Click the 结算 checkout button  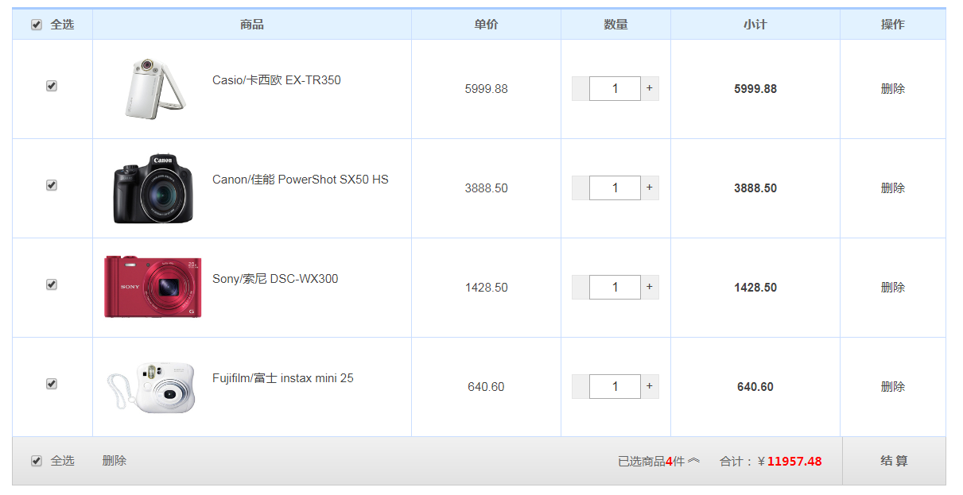coord(894,461)
